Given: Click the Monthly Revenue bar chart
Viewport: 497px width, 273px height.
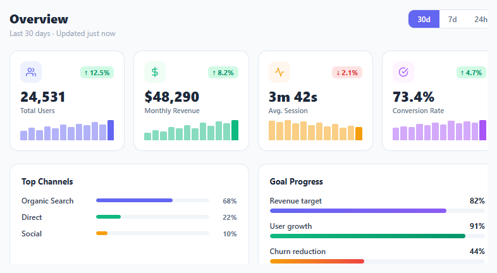Looking at the screenshot, I should click(x=191, y=130).
